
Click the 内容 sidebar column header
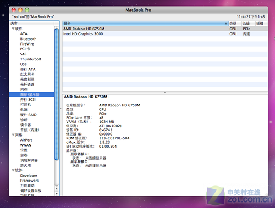(32, 24)
